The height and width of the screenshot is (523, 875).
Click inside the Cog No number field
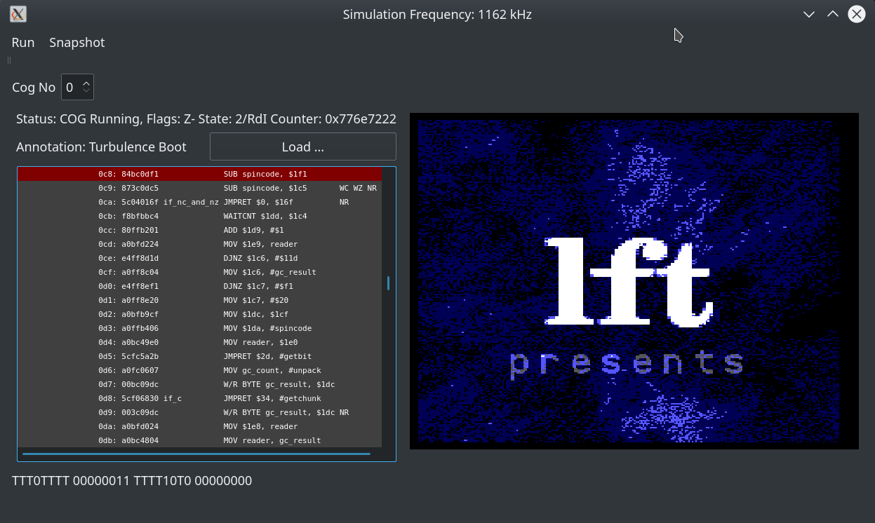[x=71, y=88]
